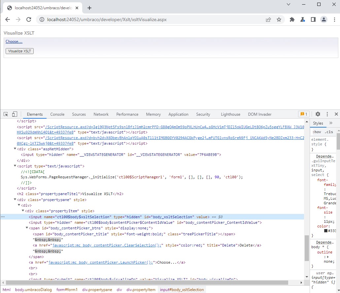Screen dimensions: 340x293
Task: Open the Styles tab
Action: [318, 123]
